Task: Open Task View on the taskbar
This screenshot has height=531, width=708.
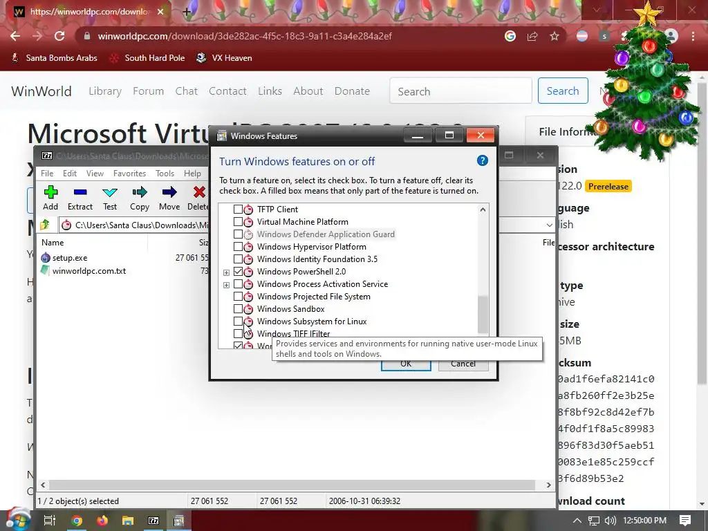Action: pos(50,521)
